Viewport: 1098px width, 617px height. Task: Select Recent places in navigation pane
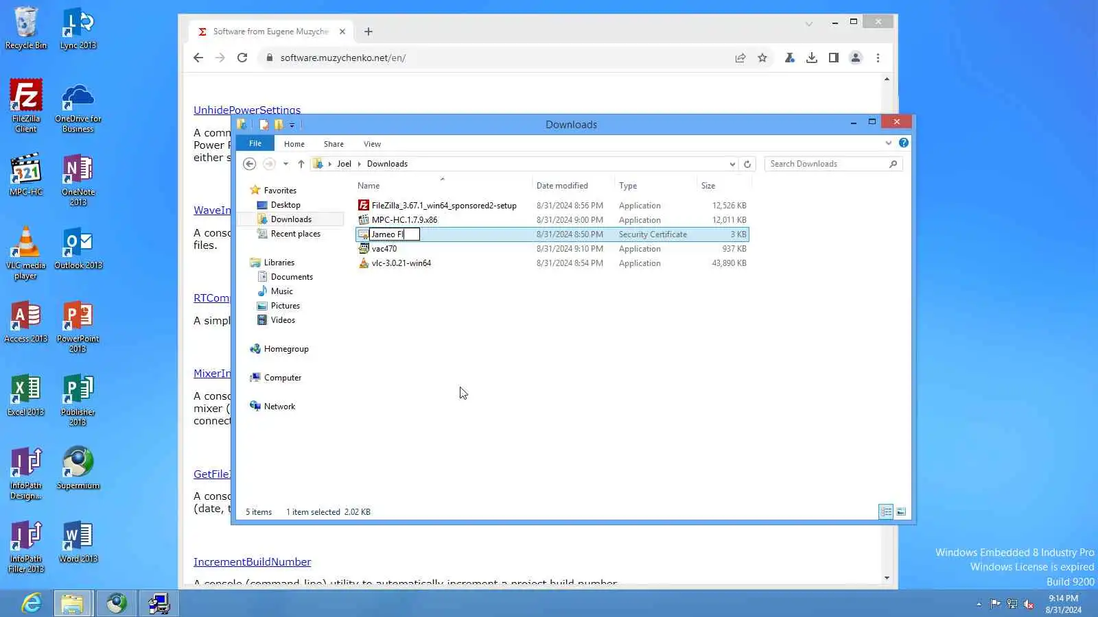tap(295, 234)
